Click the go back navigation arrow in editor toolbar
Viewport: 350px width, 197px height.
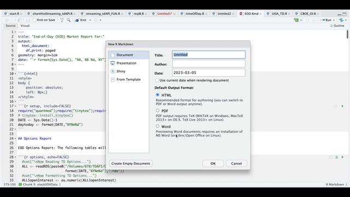pyautogui.click(x=6, y=20)
